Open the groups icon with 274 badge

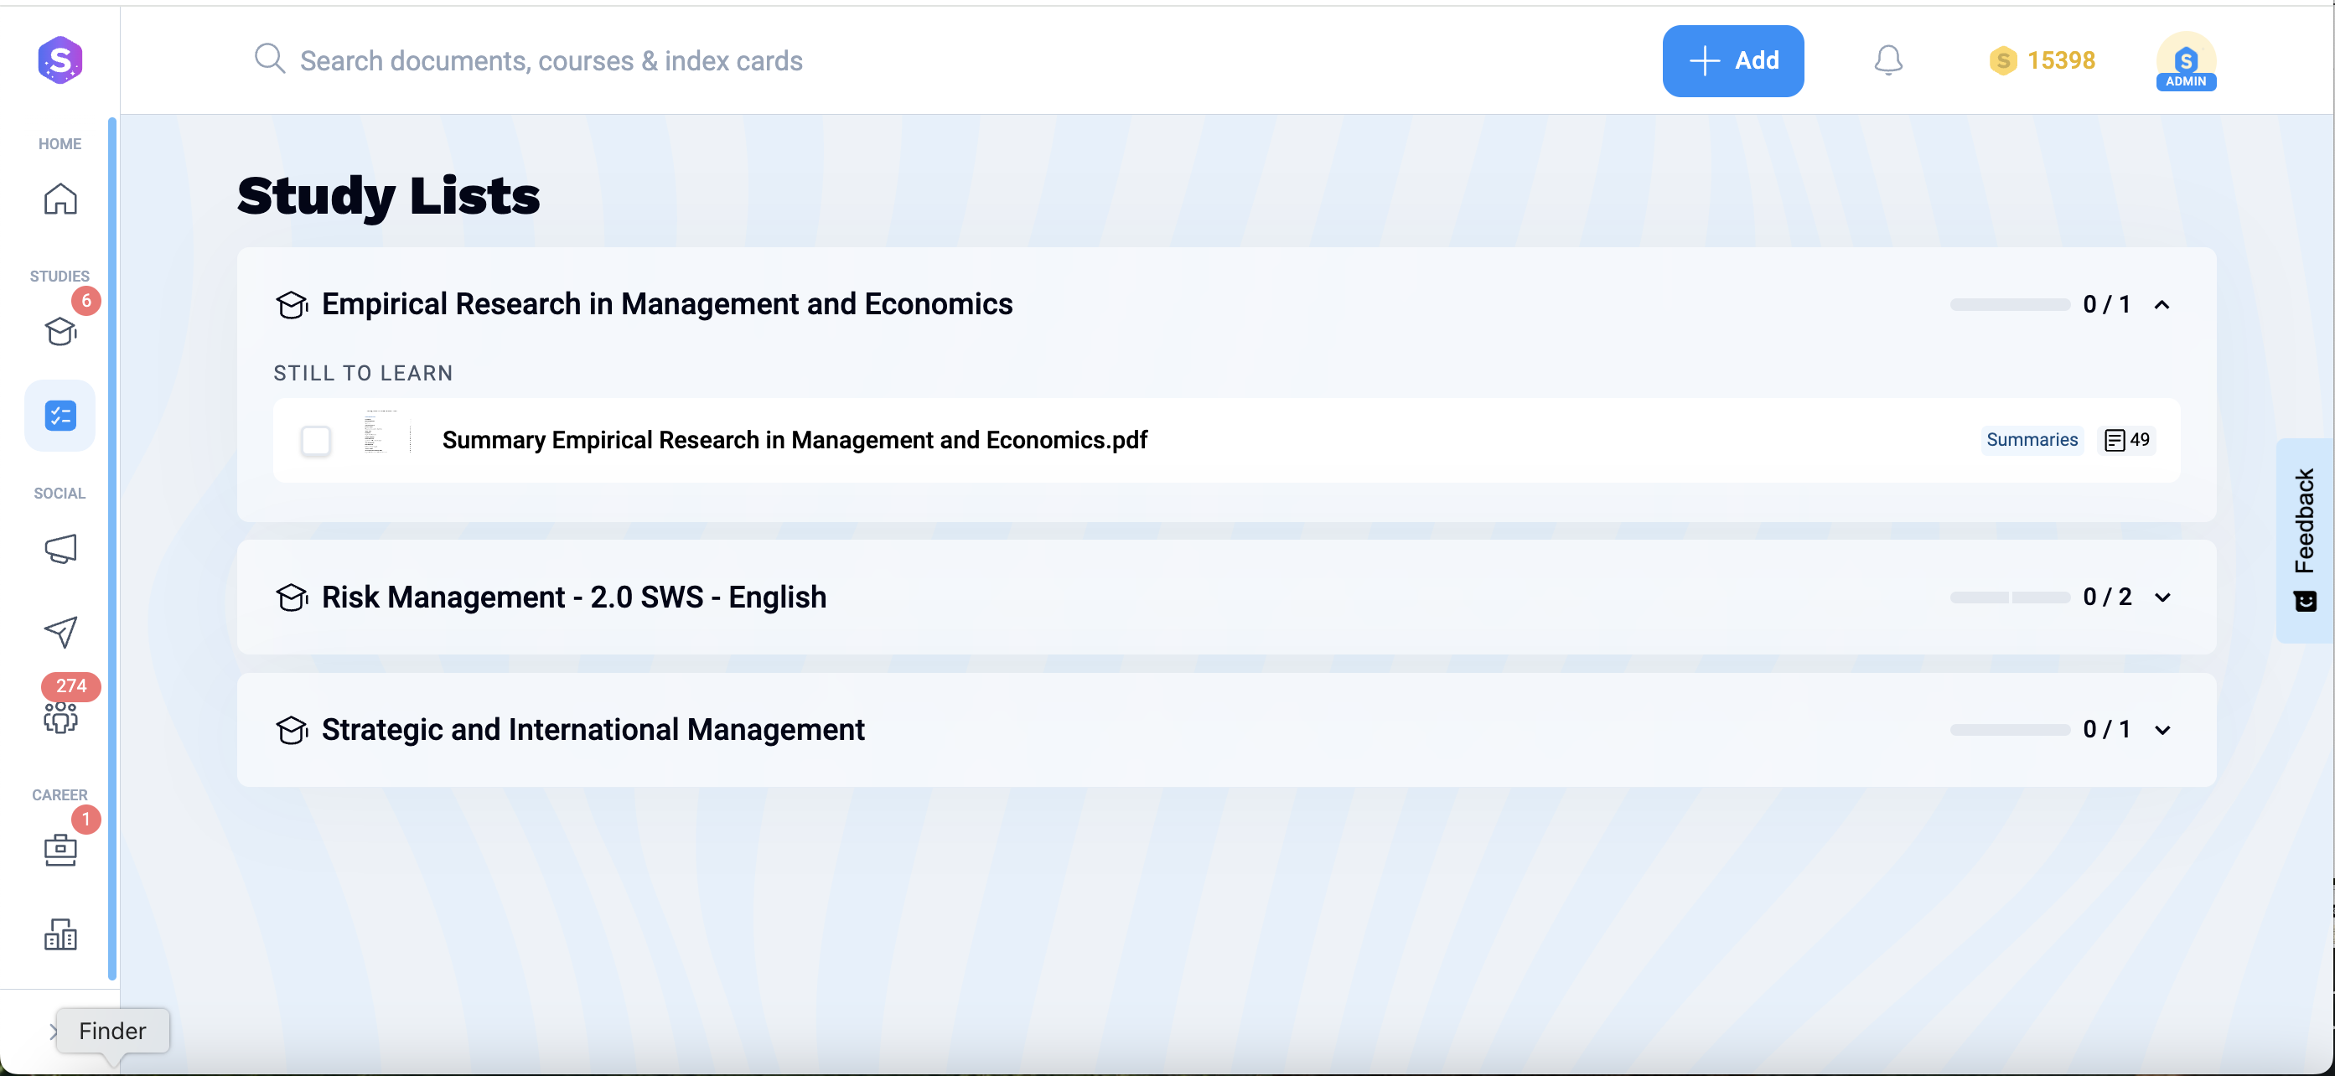(x=60, y=718)
